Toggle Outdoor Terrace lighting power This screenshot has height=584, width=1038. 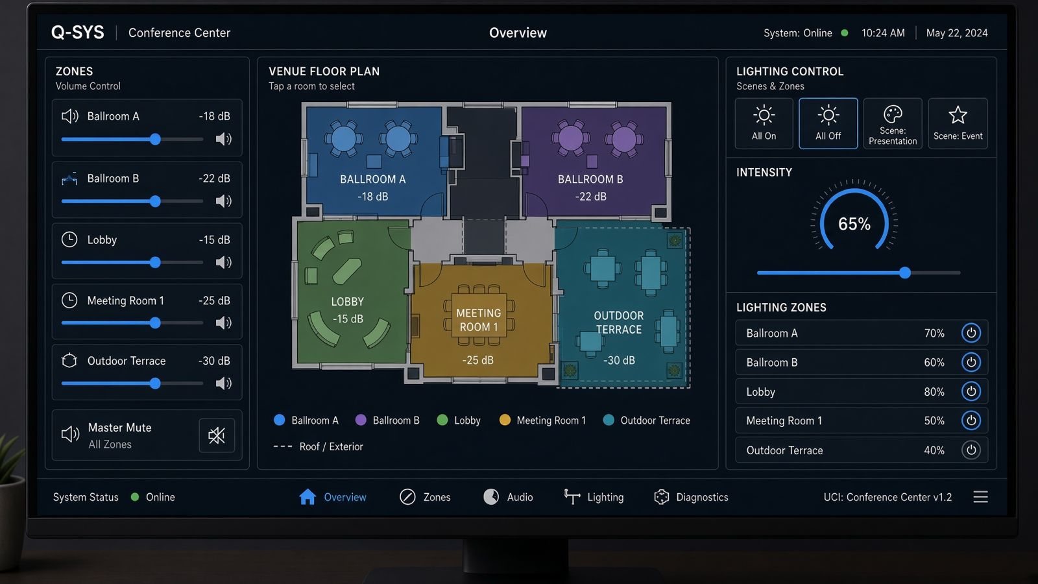971,450
